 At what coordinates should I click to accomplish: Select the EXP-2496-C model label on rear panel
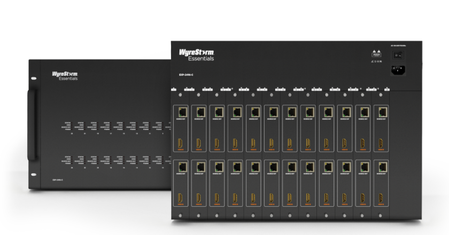click(x=186, y=75)
